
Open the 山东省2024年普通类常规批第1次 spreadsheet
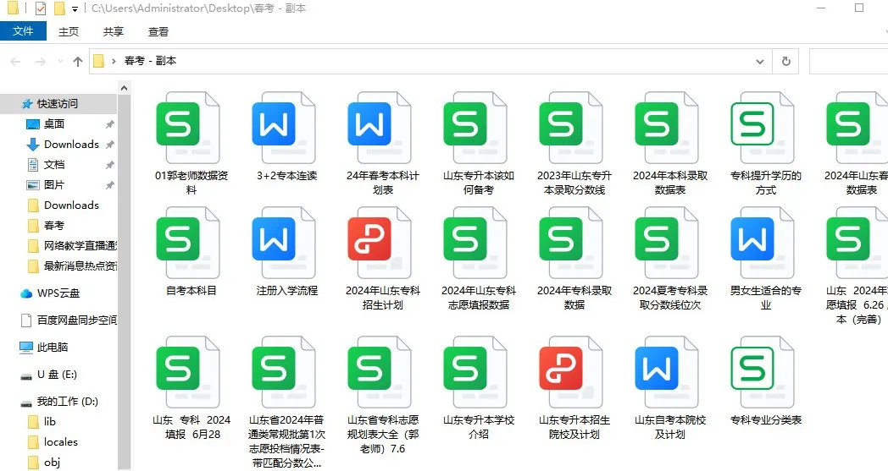[284, 372]
